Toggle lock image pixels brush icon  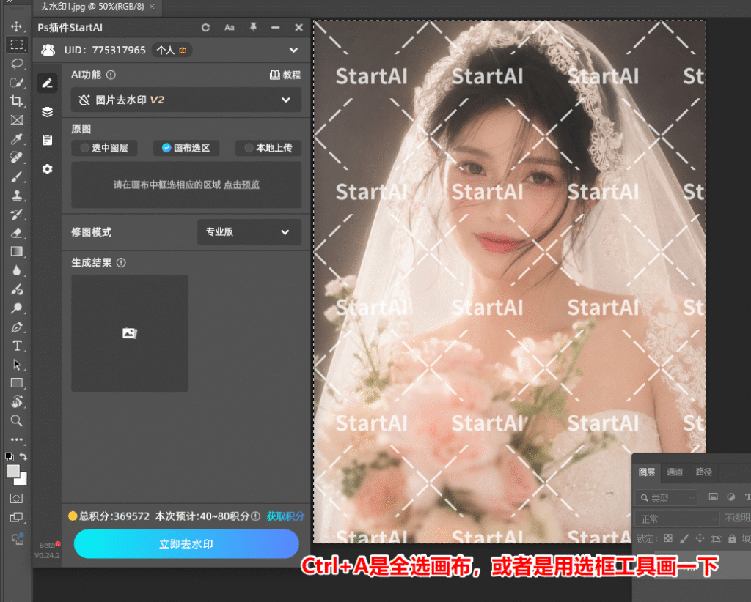tap(684, 538)
